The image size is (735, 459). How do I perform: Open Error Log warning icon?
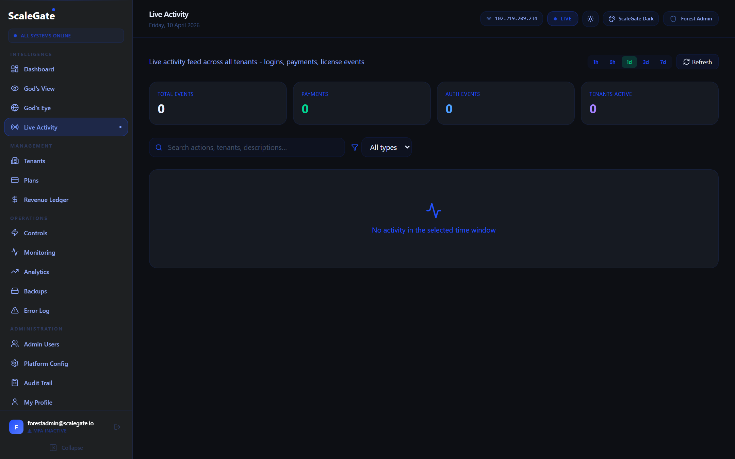(x=15, y=310)
